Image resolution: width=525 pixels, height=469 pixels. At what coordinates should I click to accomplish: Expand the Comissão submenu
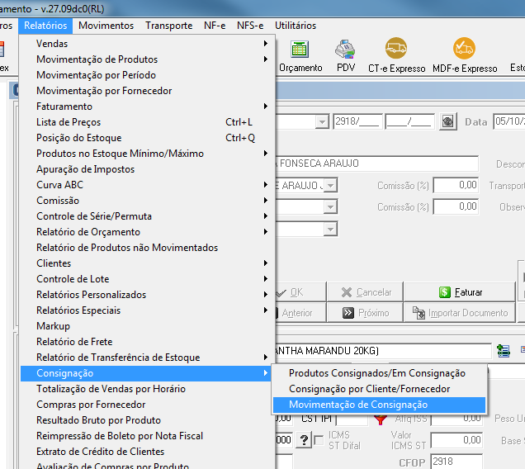pos(147,201)
